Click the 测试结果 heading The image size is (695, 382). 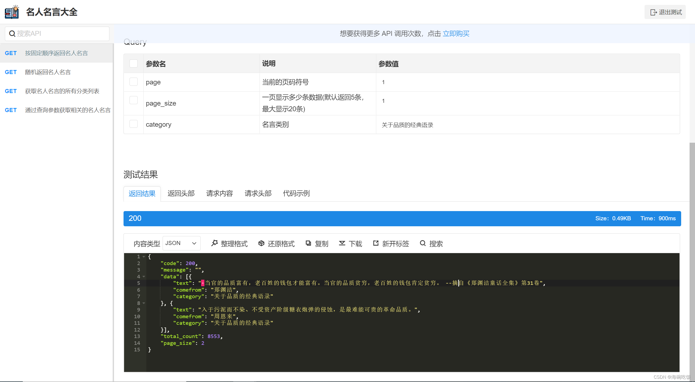pyautogui.click(x=141, y=174)
